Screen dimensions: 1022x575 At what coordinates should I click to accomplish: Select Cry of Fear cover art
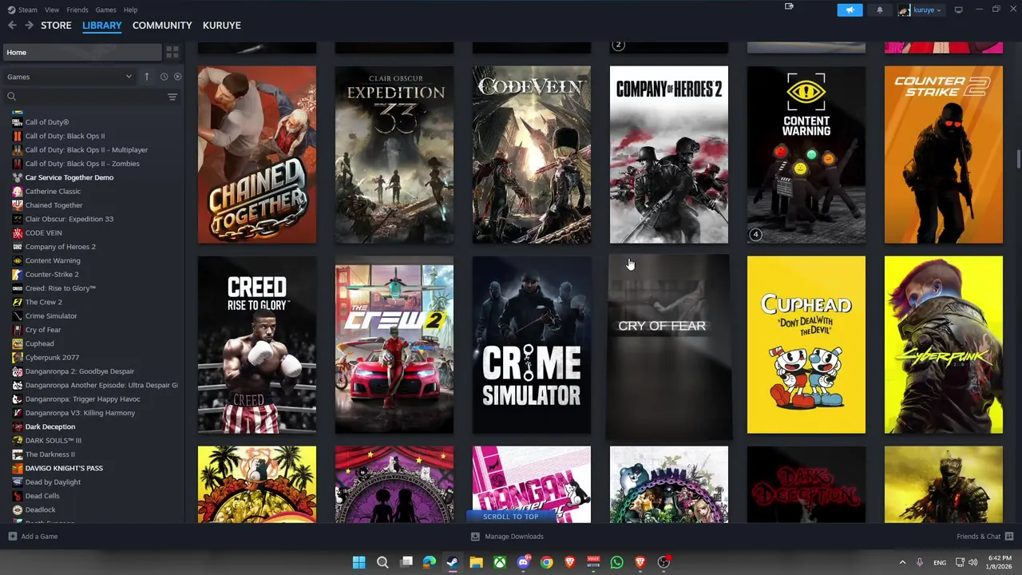pos(669,347)
